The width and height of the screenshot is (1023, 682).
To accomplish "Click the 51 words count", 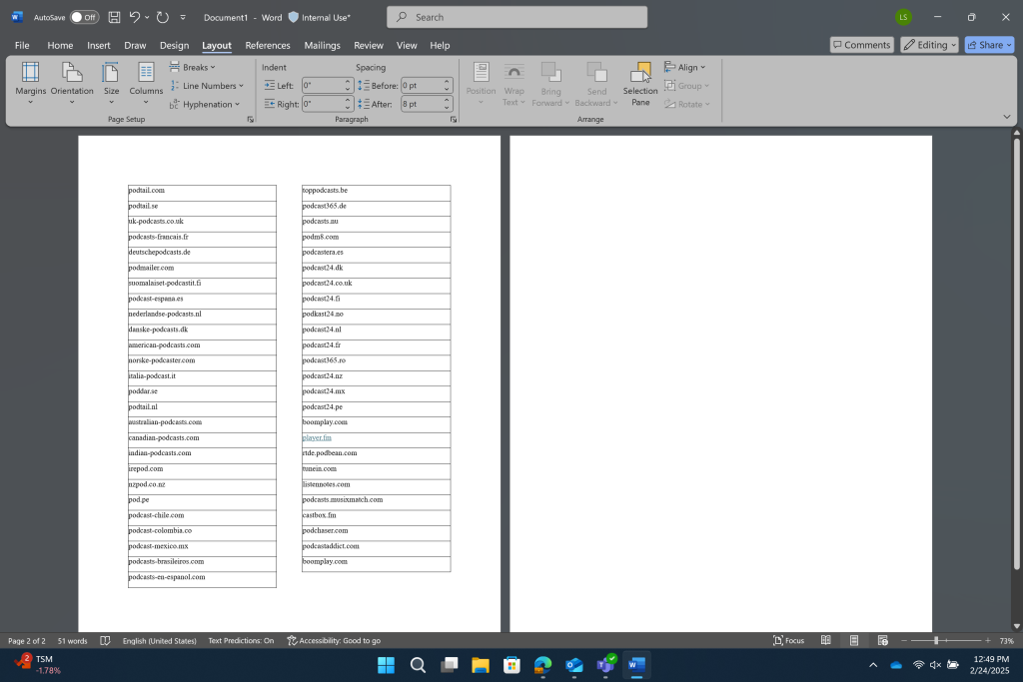I will (x=72, y=641).
